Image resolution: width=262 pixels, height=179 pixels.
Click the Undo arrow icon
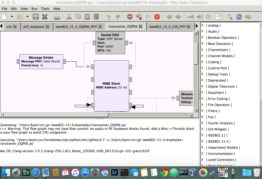click(x=109, y=17)
